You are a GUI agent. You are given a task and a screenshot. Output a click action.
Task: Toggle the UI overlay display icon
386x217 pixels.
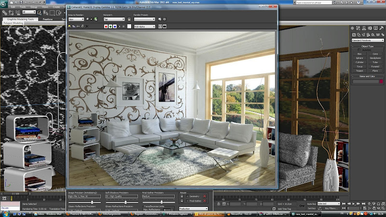tap(160, 27)
